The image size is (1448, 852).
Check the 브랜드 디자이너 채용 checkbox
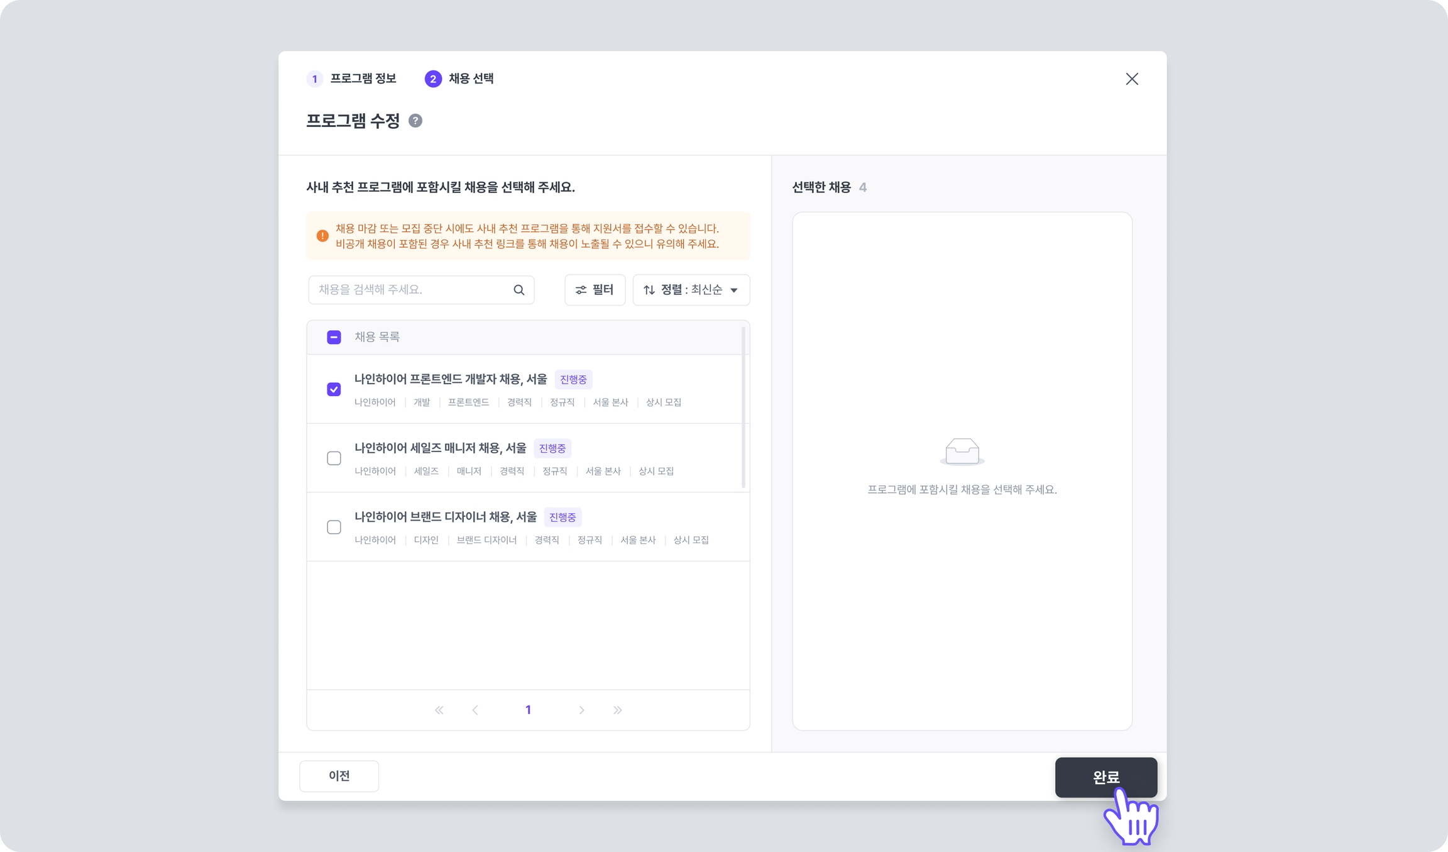pos(334,527)
